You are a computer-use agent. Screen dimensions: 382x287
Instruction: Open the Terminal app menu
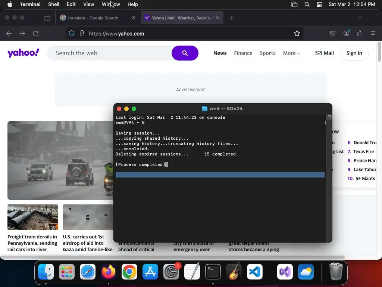30,4
